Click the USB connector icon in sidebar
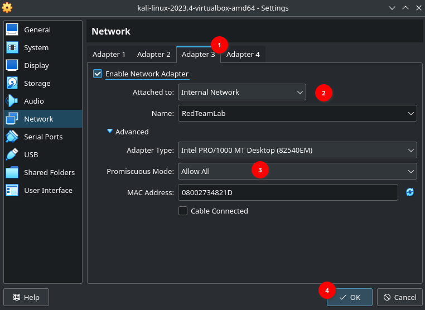Viewport: 425px width, 310px height. tap(12, 154)
